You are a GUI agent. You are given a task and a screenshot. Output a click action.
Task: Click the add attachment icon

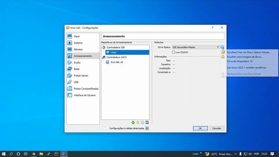[x=143, y=123]
